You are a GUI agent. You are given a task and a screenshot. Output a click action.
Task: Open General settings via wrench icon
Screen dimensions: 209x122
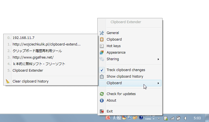(102, 33)
